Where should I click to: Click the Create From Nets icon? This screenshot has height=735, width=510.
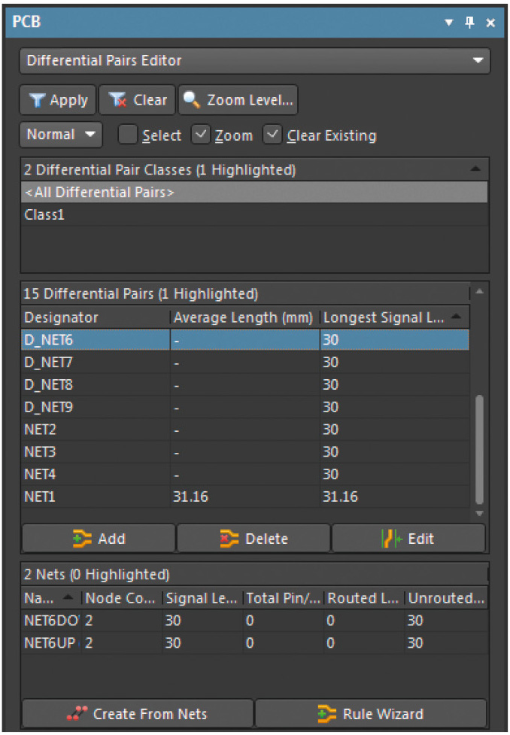point(77,713)
